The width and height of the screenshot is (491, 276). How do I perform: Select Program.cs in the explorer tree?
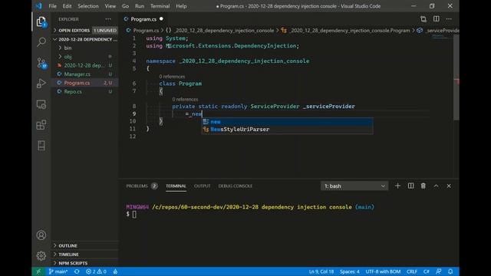pos(77,83)
